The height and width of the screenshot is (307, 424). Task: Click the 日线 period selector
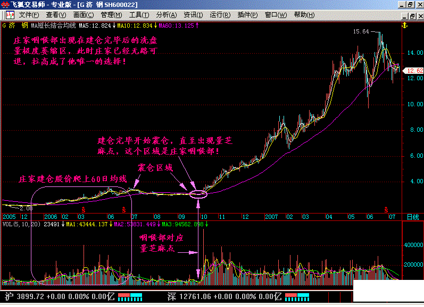413,217
